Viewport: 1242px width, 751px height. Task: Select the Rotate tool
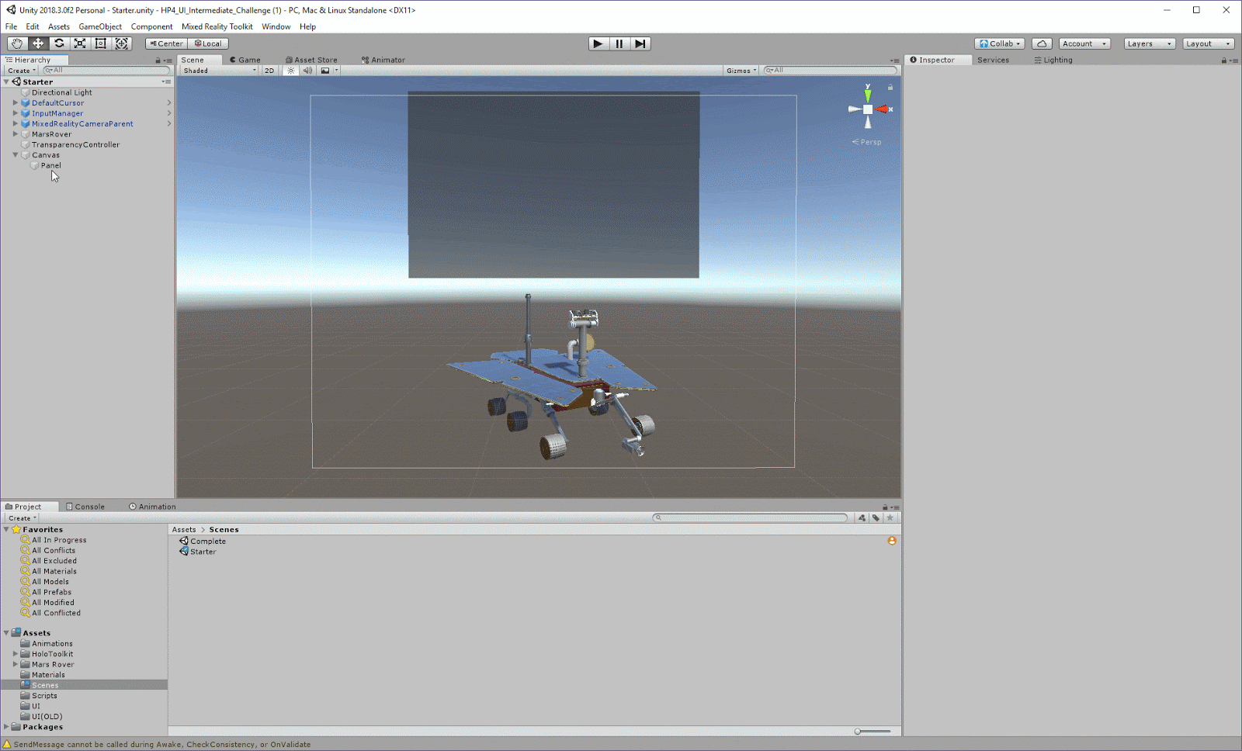click(59, 43)
